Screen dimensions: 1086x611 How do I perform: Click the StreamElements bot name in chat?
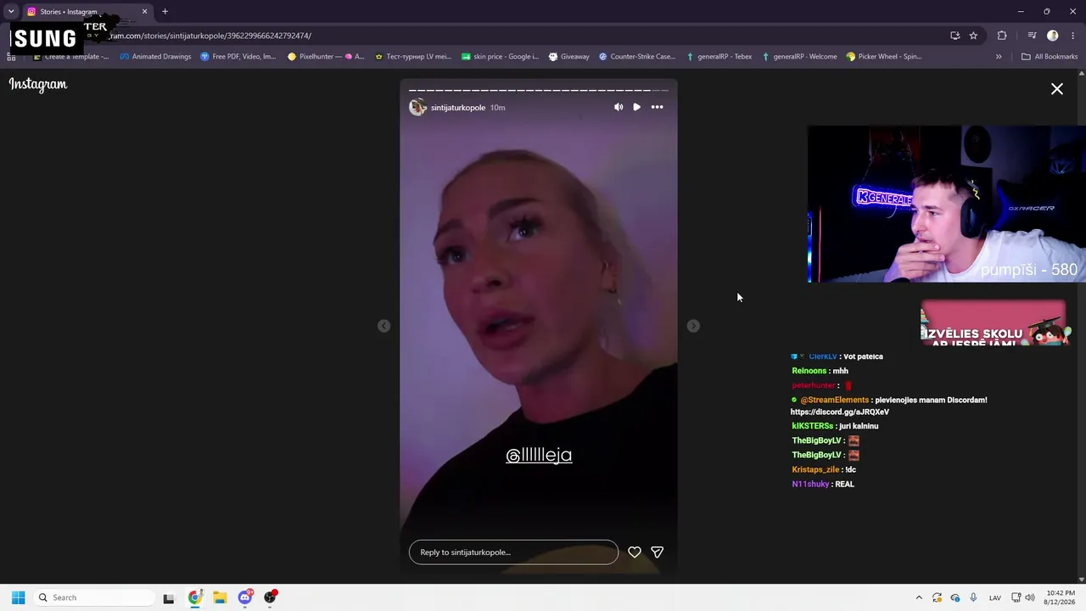point(834,400)
